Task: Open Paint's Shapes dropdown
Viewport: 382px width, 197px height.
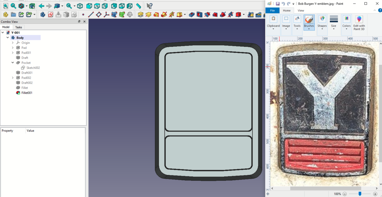Action: coord(322,27)
